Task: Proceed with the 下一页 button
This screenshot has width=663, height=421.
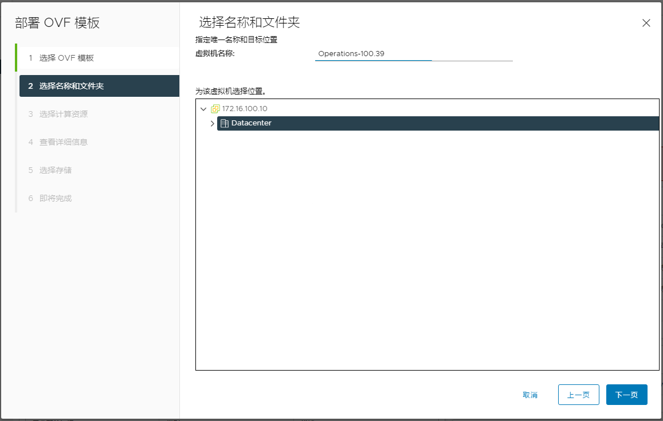Action: coord(626,395)
